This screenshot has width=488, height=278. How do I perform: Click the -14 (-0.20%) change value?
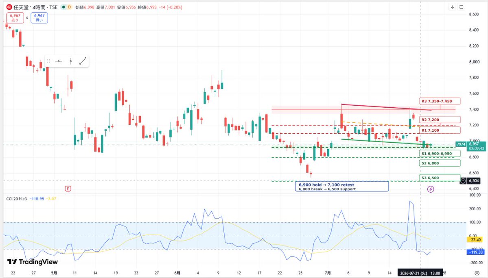tap(170, 7)
